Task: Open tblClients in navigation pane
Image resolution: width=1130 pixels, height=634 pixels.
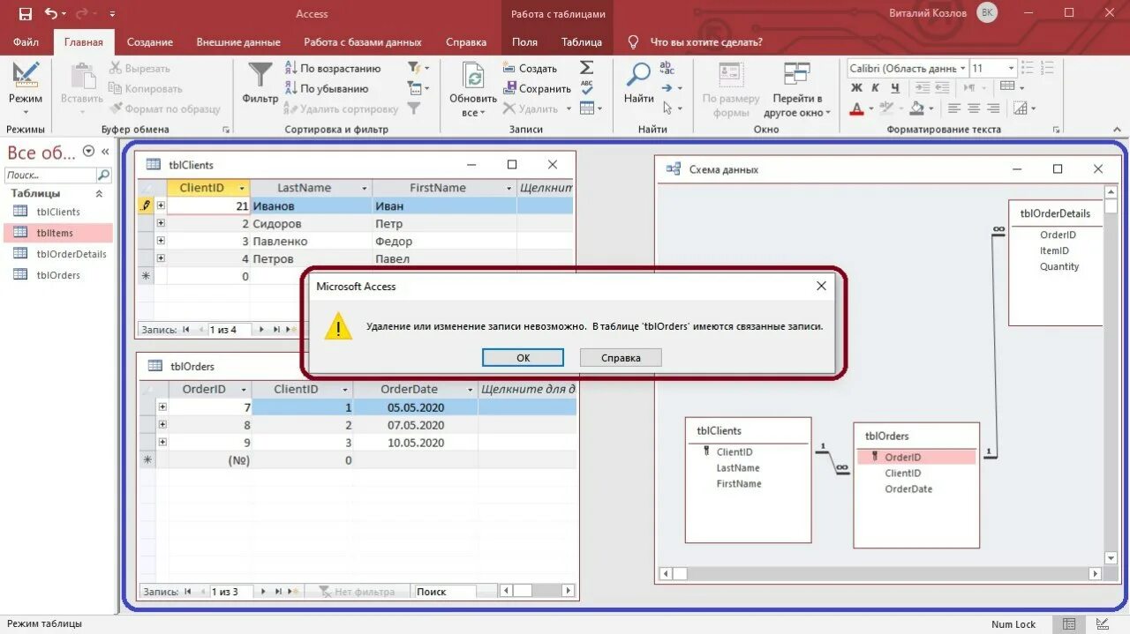Action: [x=58, y=212]
